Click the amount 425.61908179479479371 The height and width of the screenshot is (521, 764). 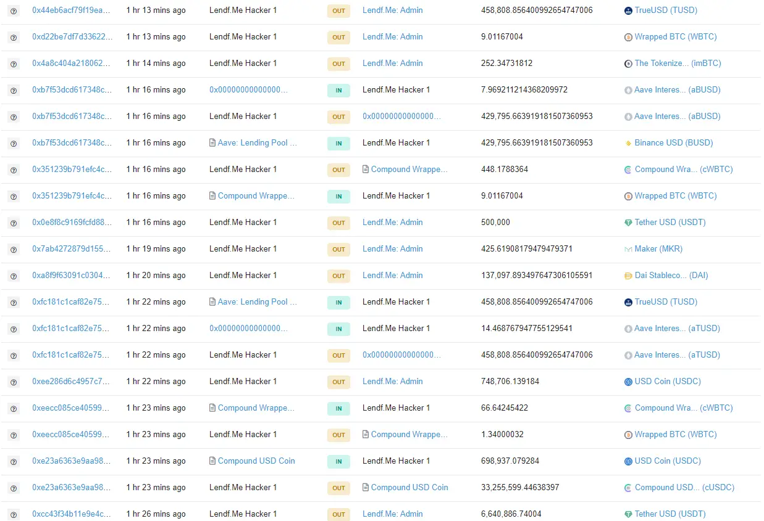(x=527, y=249)
